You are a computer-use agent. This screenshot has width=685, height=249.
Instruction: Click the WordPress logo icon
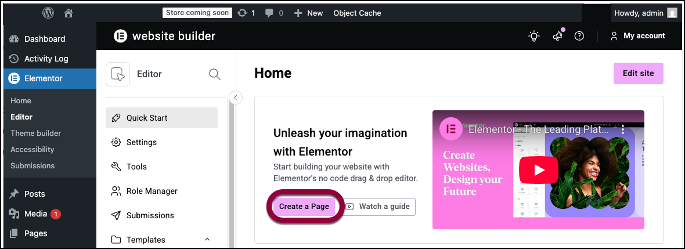tap(48, 13)
